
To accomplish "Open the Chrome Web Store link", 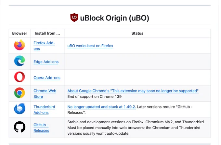I will coord(45,94).
